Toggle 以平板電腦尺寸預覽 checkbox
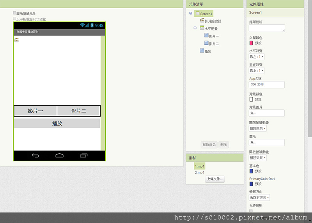Image resolution: width=312 pixels, height=223 pixels. [x=14, y=18]
